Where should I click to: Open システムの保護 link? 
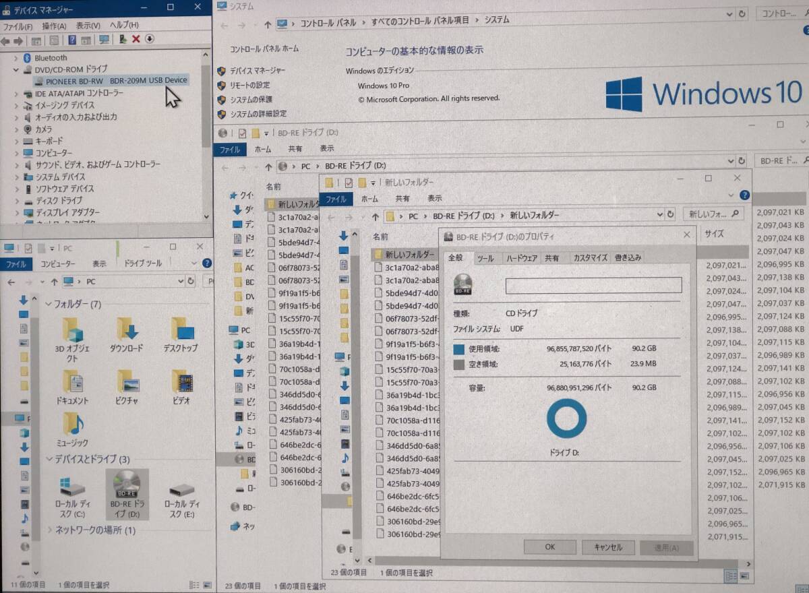(251, 100)
